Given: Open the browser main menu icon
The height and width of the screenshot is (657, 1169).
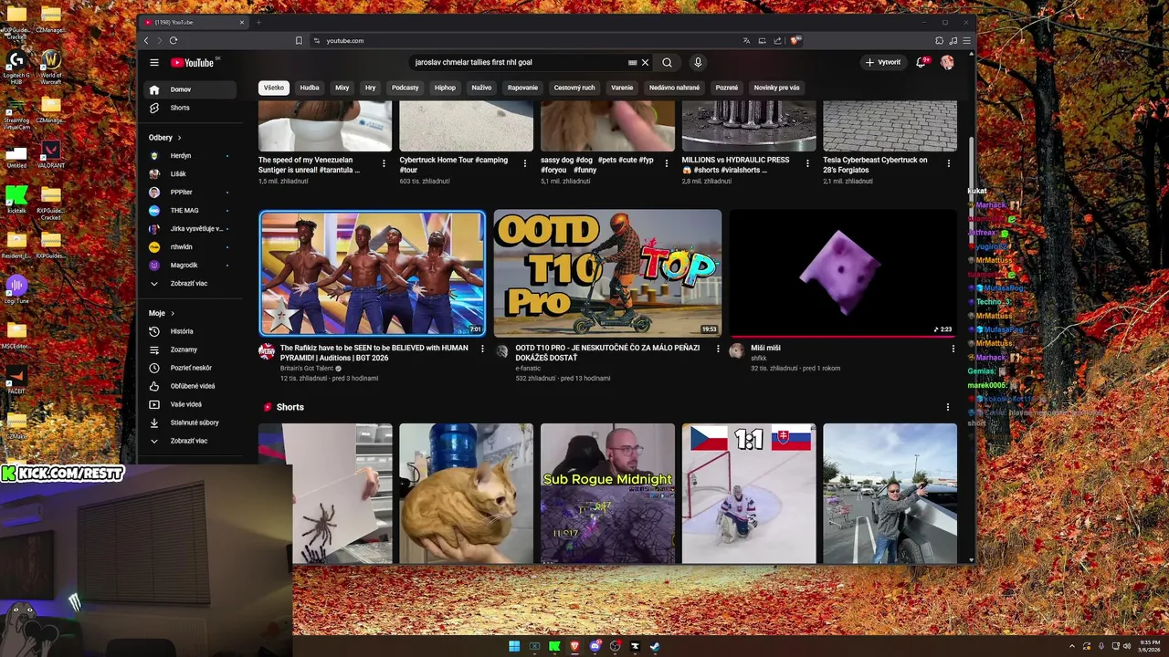Looking at the screenshot, I should tap(966, 40).
